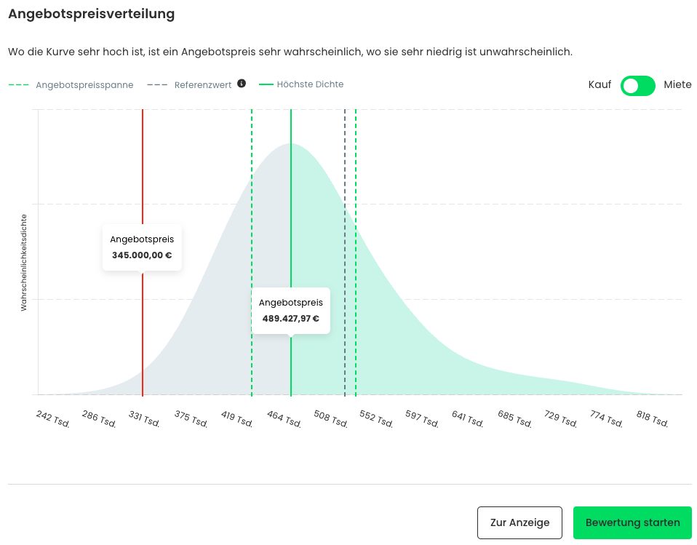Click the Bewertung starten button
The width and height of the screenshot is (697, 545).
click(632, 522)
